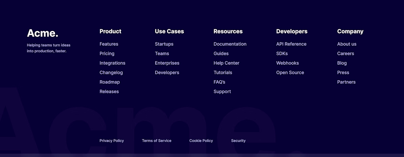View the Cookie Policy link
Screen dimensions: 404x157
coord(201,141)
